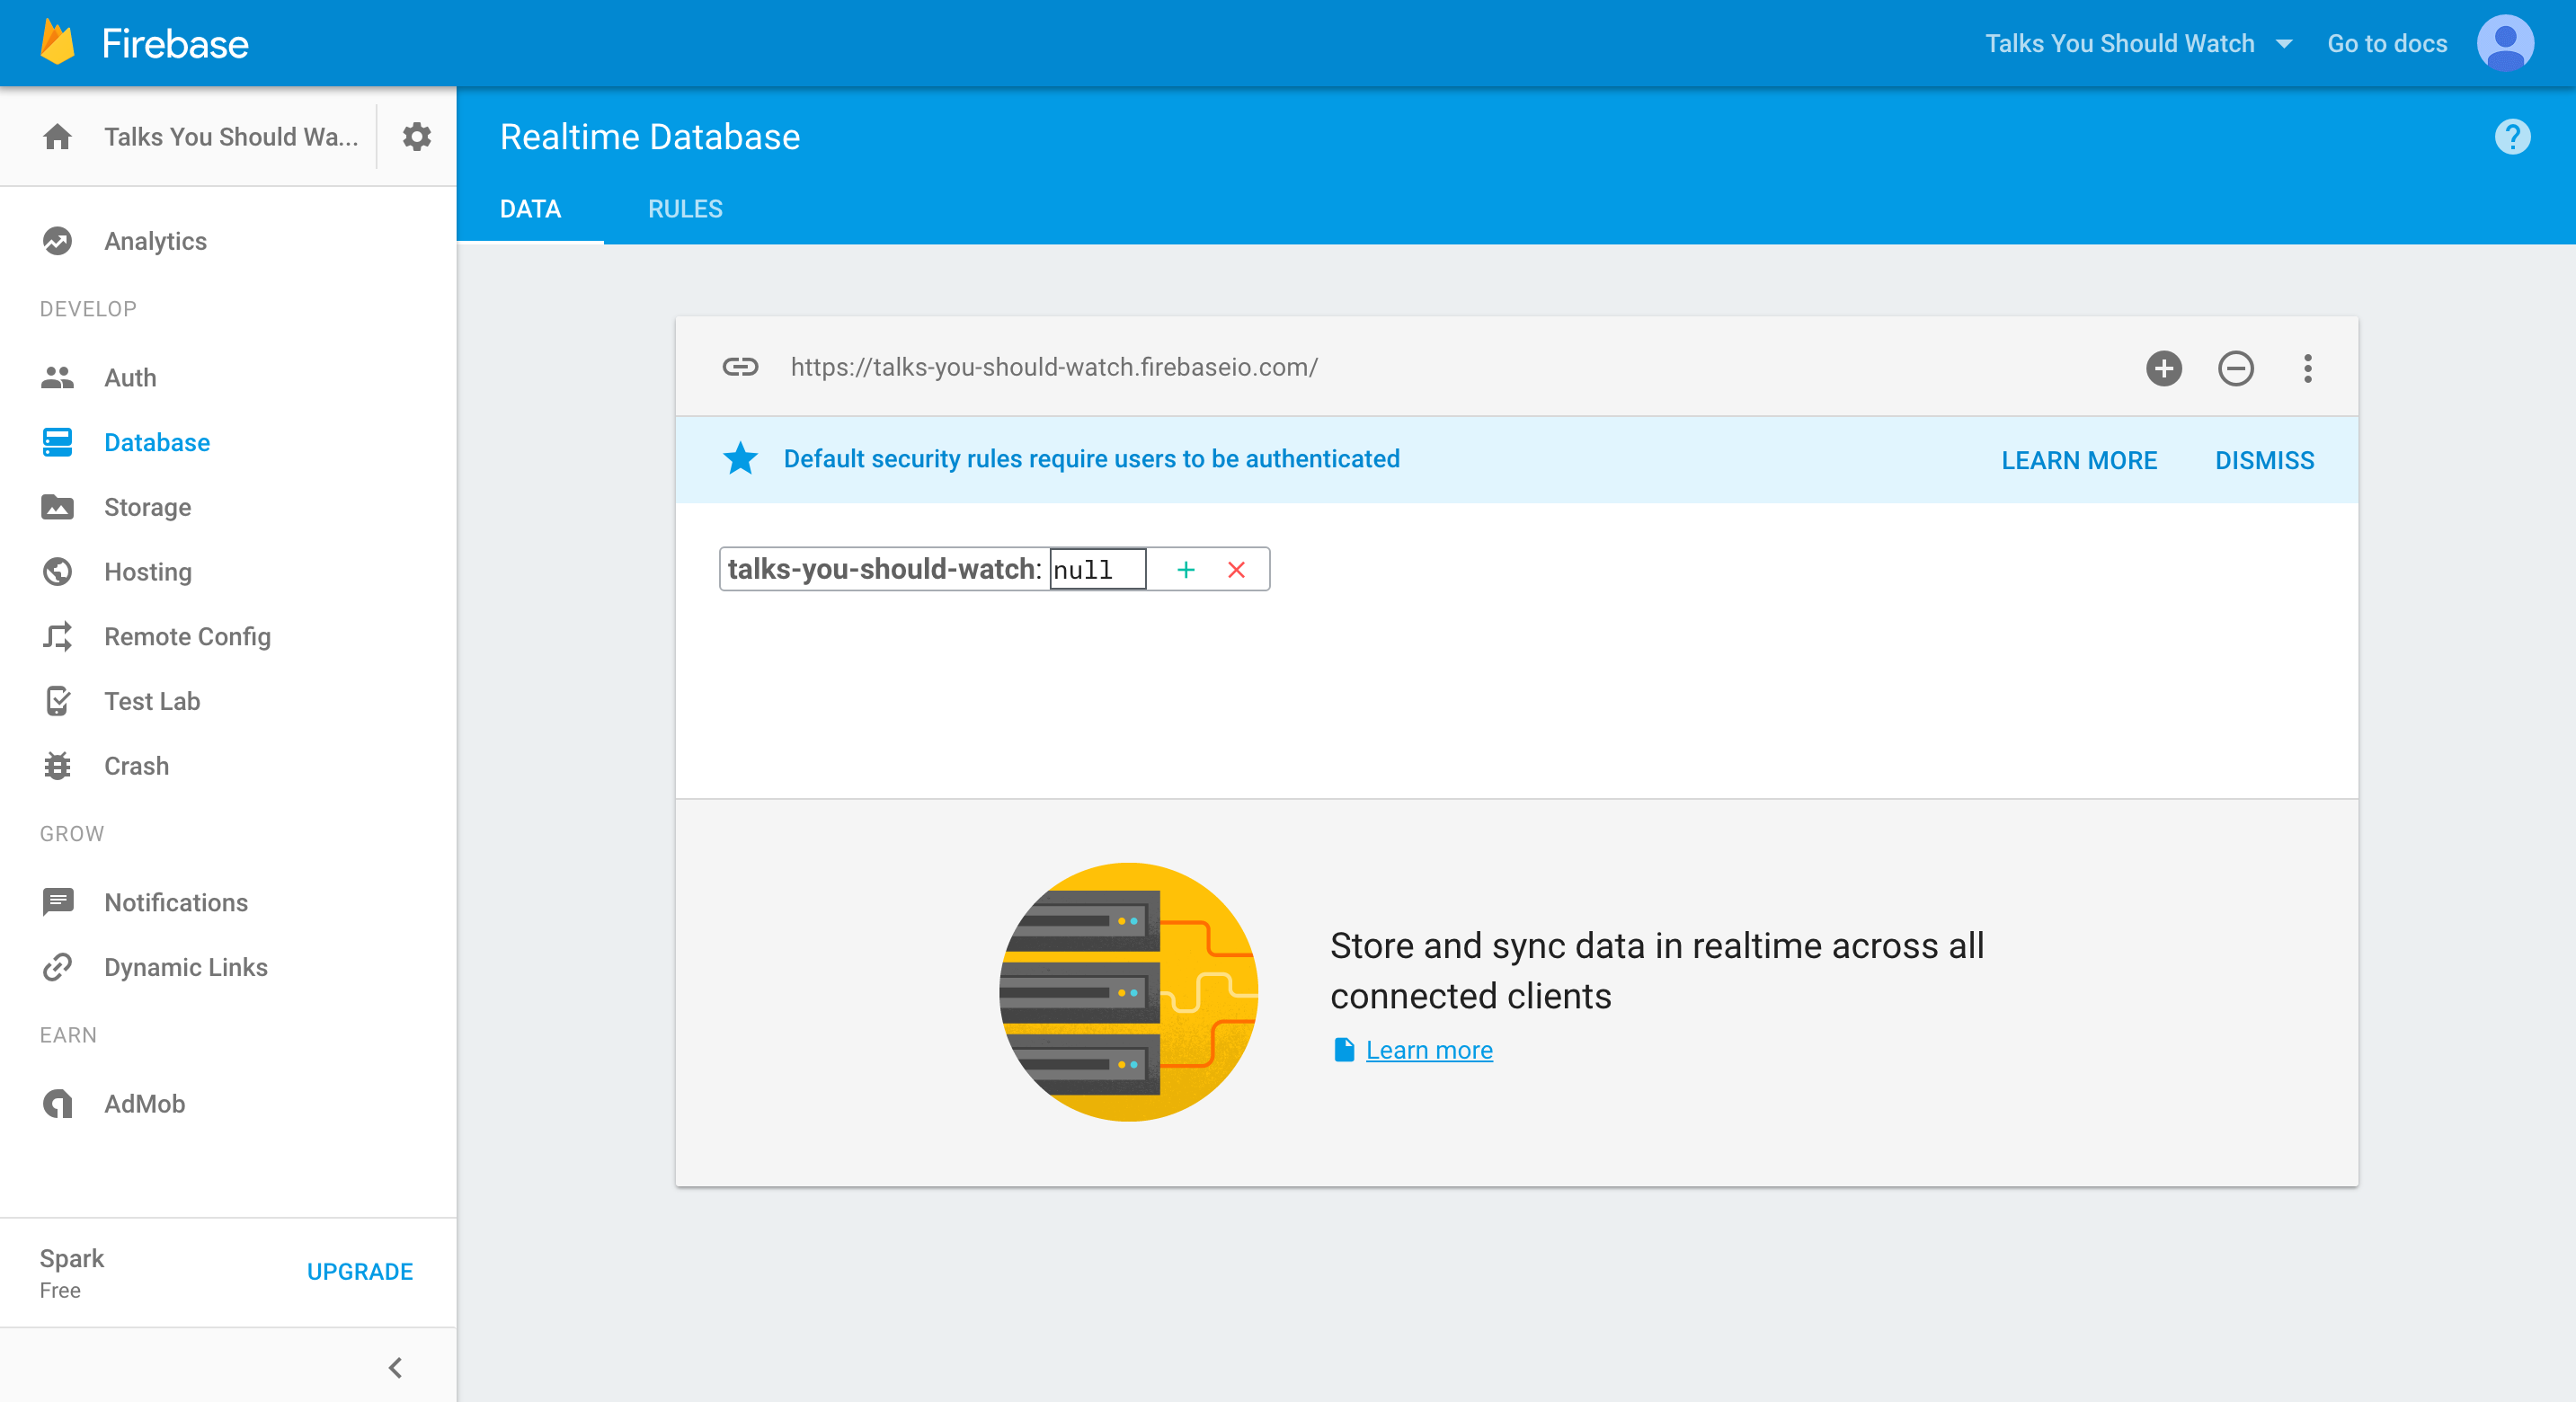Select the DATA tab

530,209
